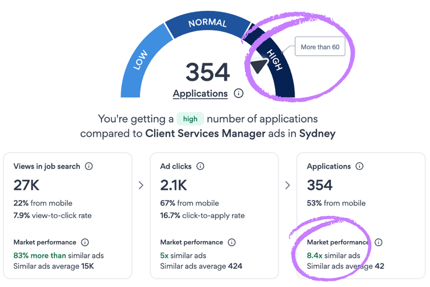
Task: Click Market performance info icon in Views card
Action: pos(85,242)
